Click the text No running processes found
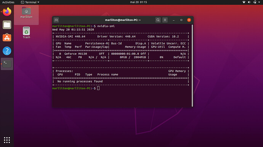263x147 pixels. click(80, 81)
